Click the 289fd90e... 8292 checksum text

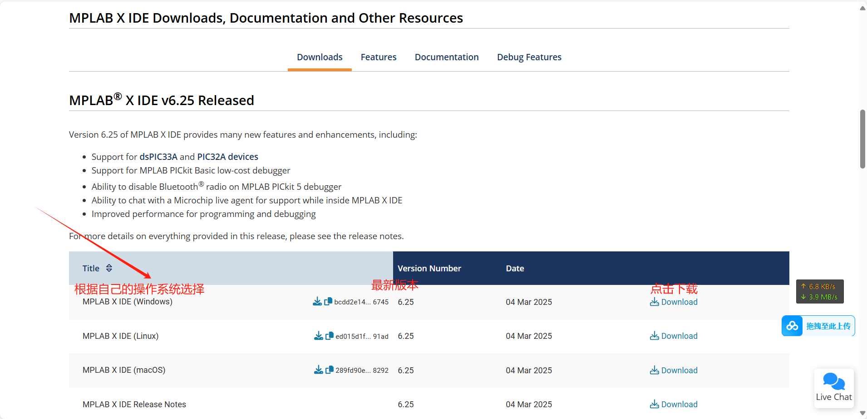(362, 371)
